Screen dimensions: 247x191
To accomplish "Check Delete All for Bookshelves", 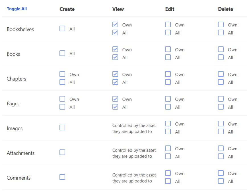I will 221,32.
